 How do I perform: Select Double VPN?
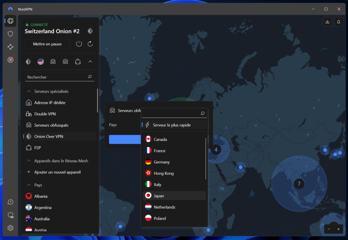tap(60, 114)
